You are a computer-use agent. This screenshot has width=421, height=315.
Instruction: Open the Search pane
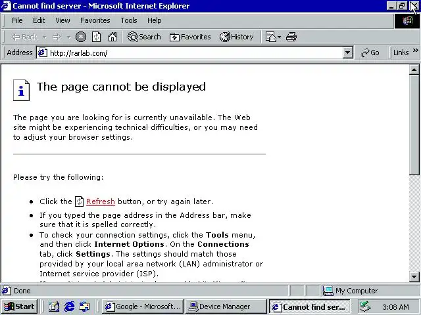(144, 37)
